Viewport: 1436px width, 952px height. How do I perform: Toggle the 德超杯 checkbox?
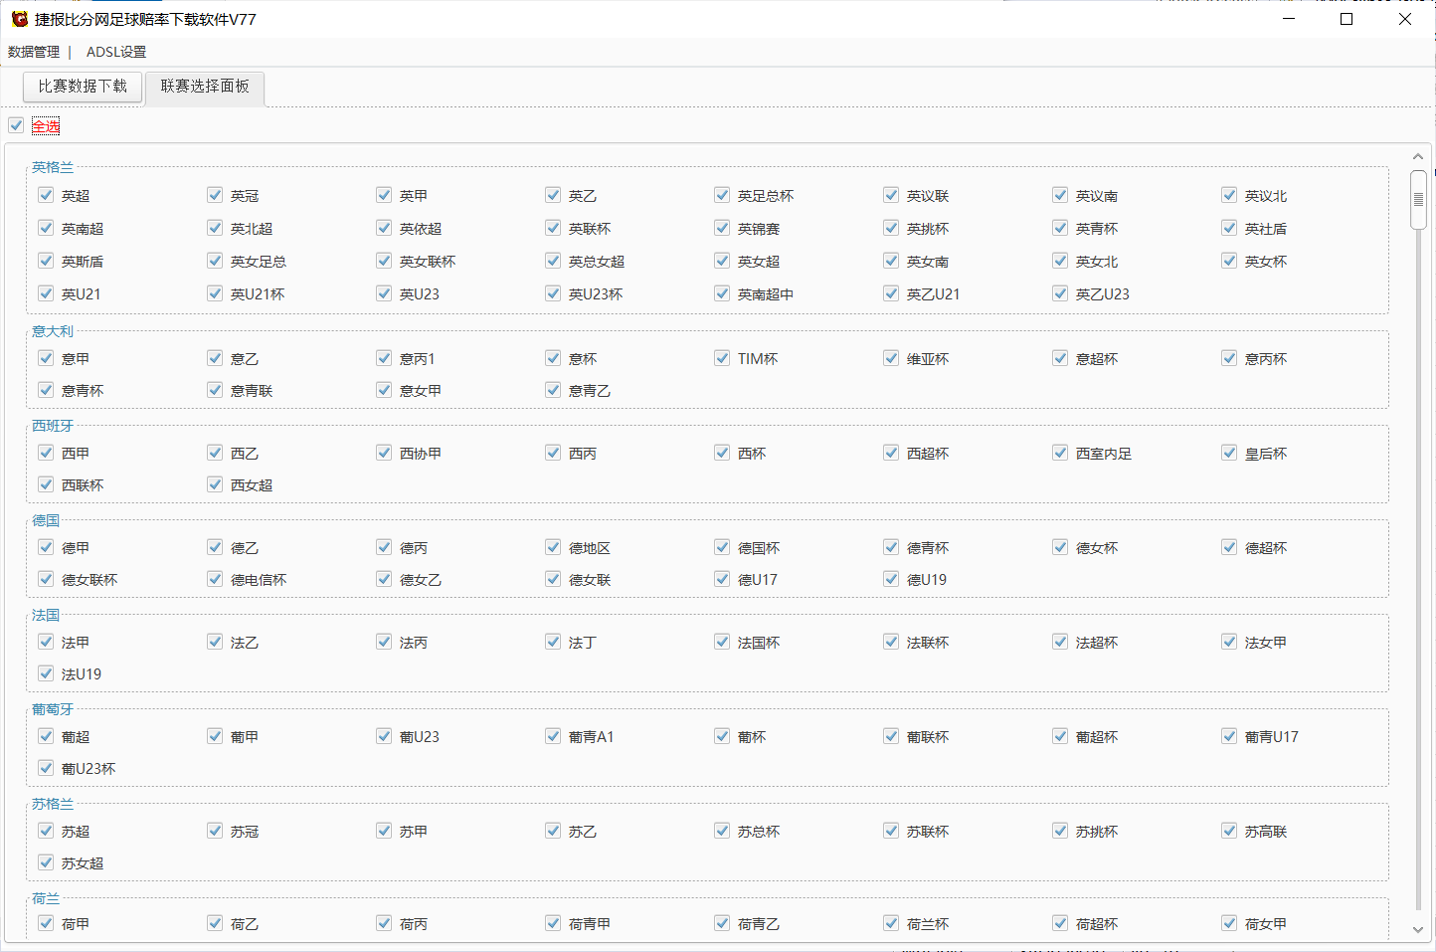click(1229, 547)
